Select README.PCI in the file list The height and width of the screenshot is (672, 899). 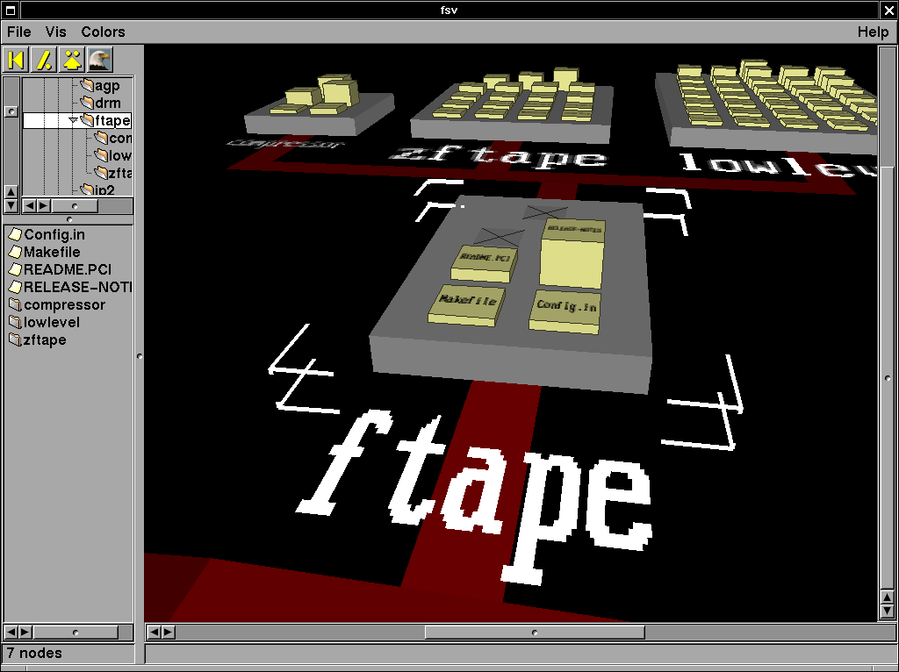[67, 270]
